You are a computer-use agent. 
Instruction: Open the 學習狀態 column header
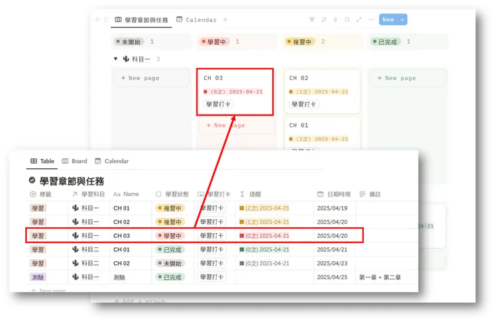173,194
